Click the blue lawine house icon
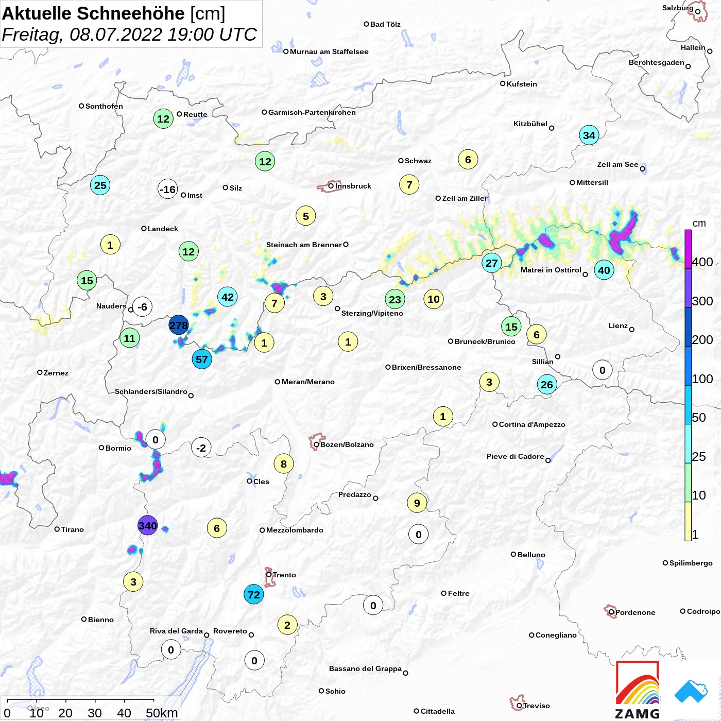Viewport: 721px width, 721px height. (691, 691)
